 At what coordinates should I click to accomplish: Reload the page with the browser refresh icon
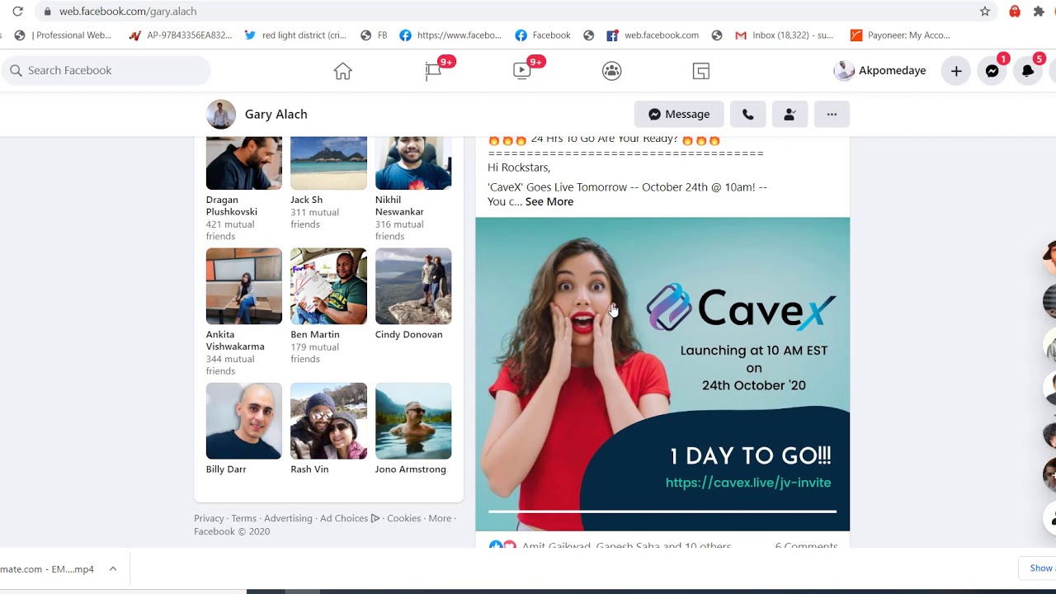[17, 12]
